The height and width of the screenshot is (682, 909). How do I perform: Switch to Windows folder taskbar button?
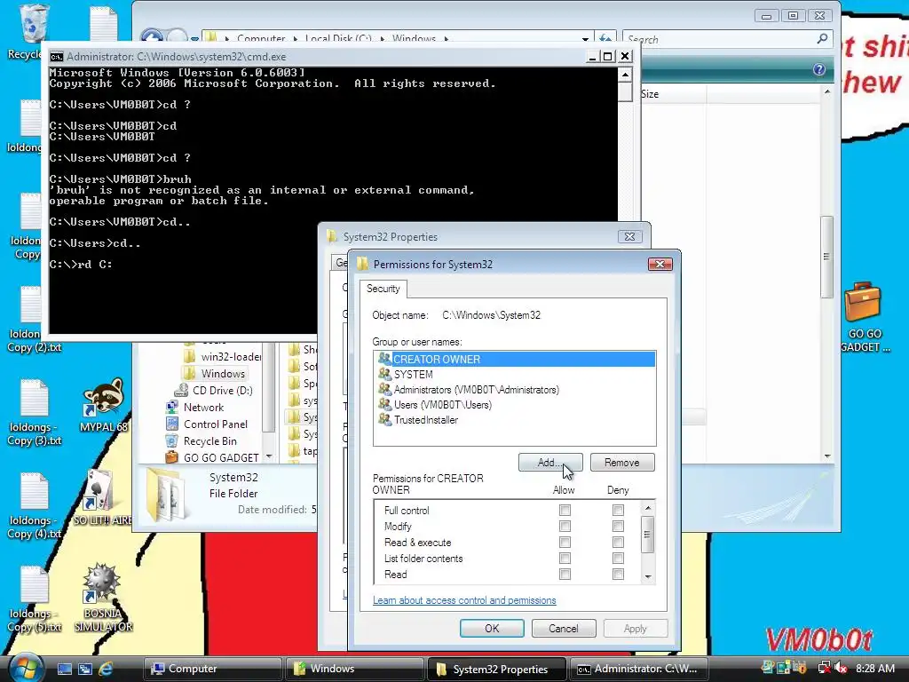[x=355, y=669]
